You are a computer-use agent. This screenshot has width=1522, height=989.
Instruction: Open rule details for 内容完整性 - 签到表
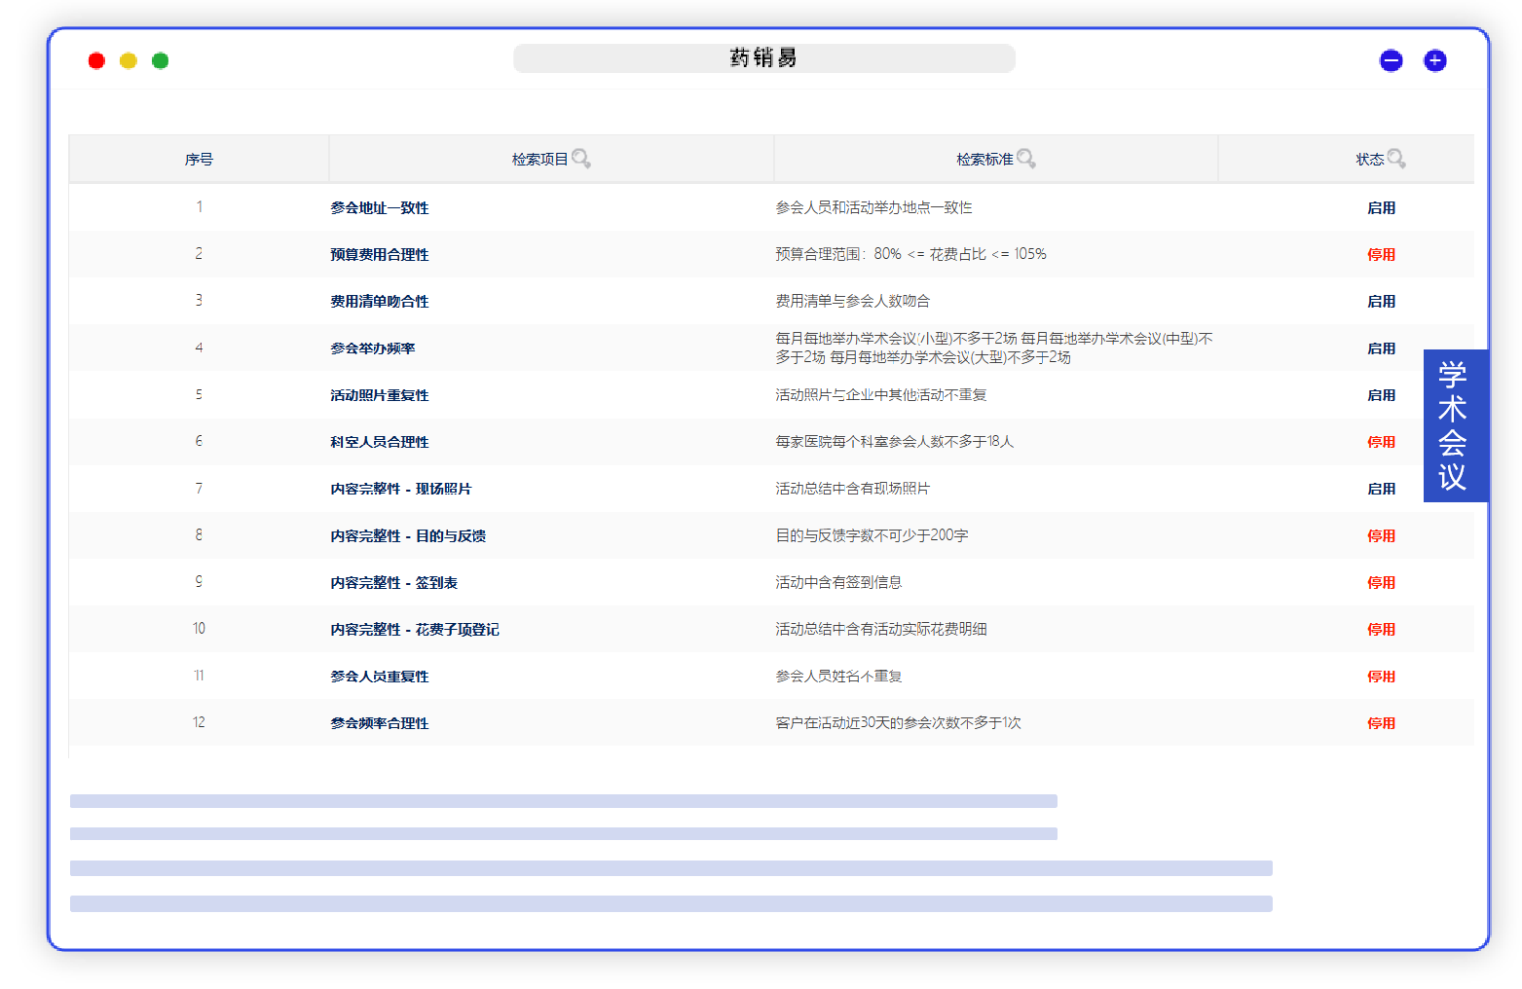click(392, 582)
